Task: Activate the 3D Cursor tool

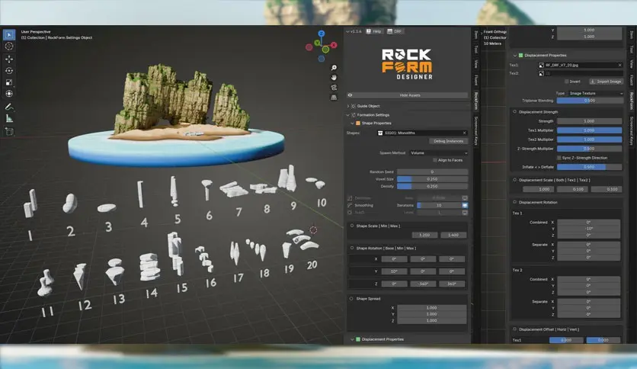Action: [x=9, y=47]
